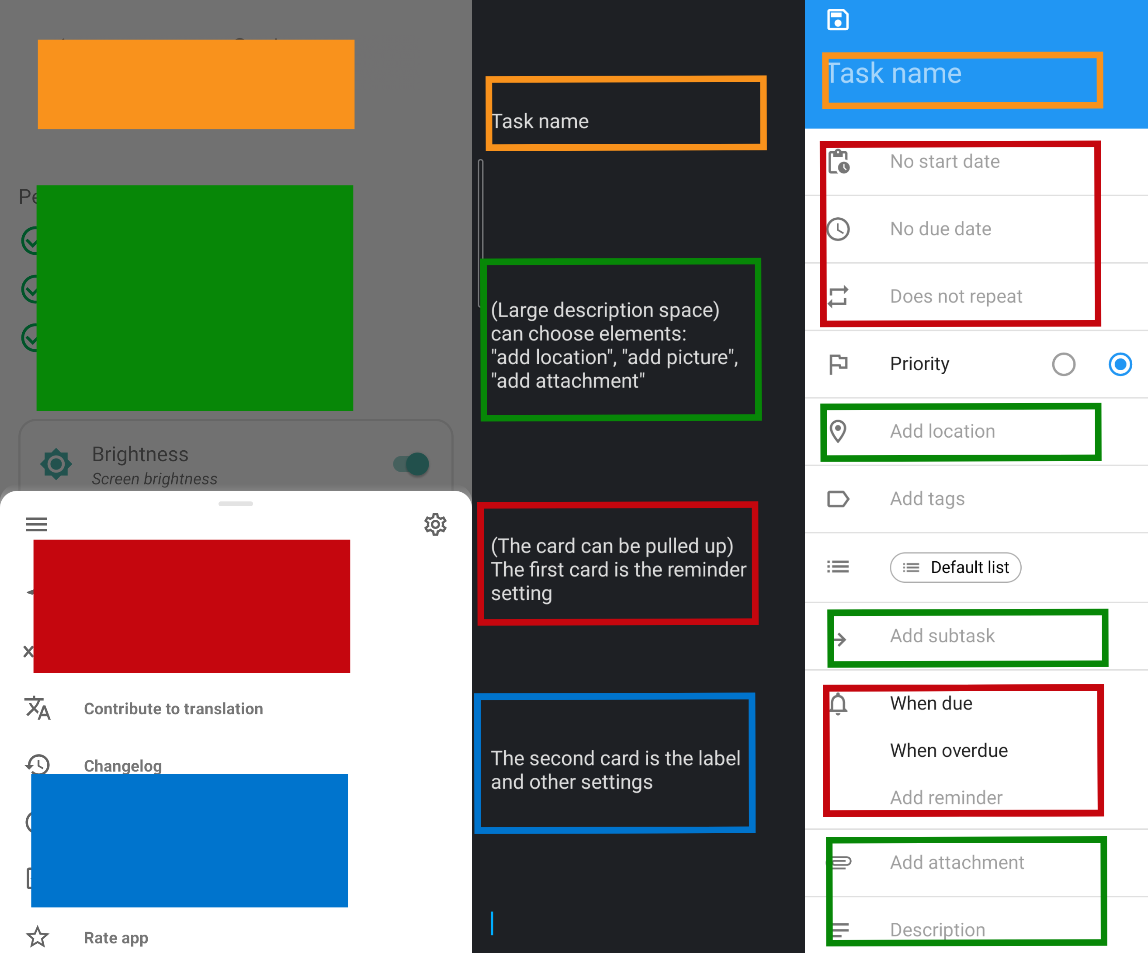Click the list icon left of Default list
1148x953 pixels.
coord(838,567)
